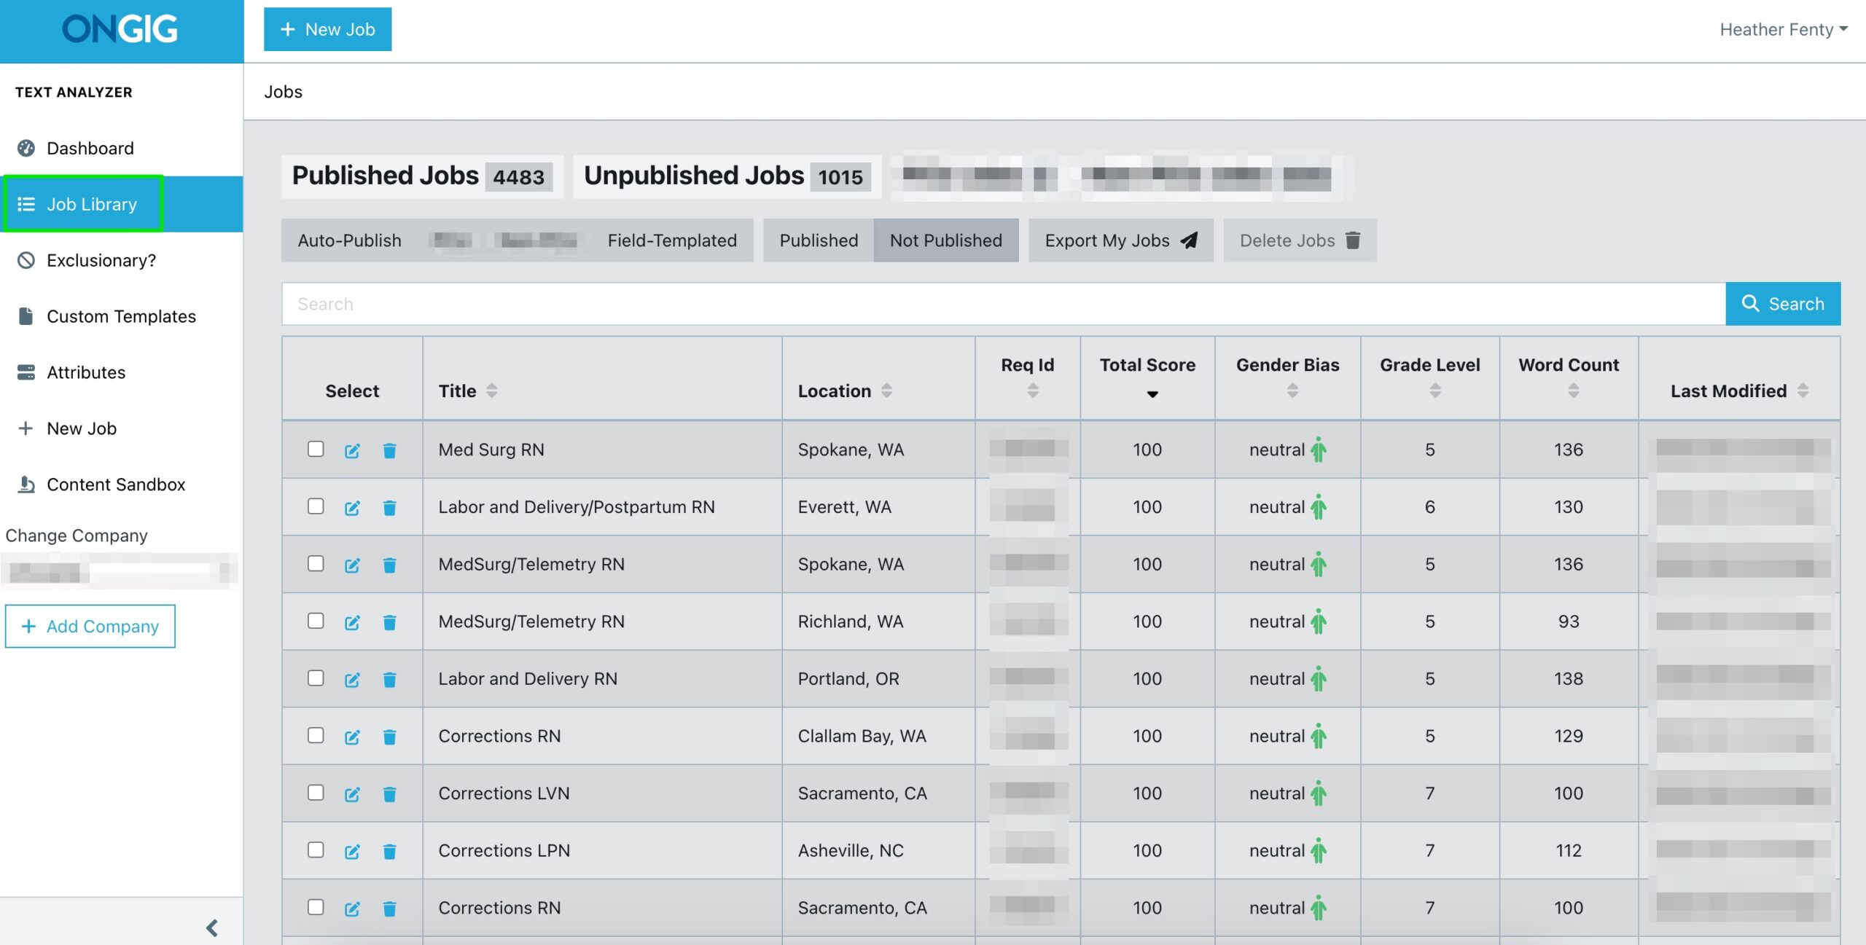Screen dimensions: 1866x945
Task: Delete the Med Surg RN job
Action: [390, 451]
